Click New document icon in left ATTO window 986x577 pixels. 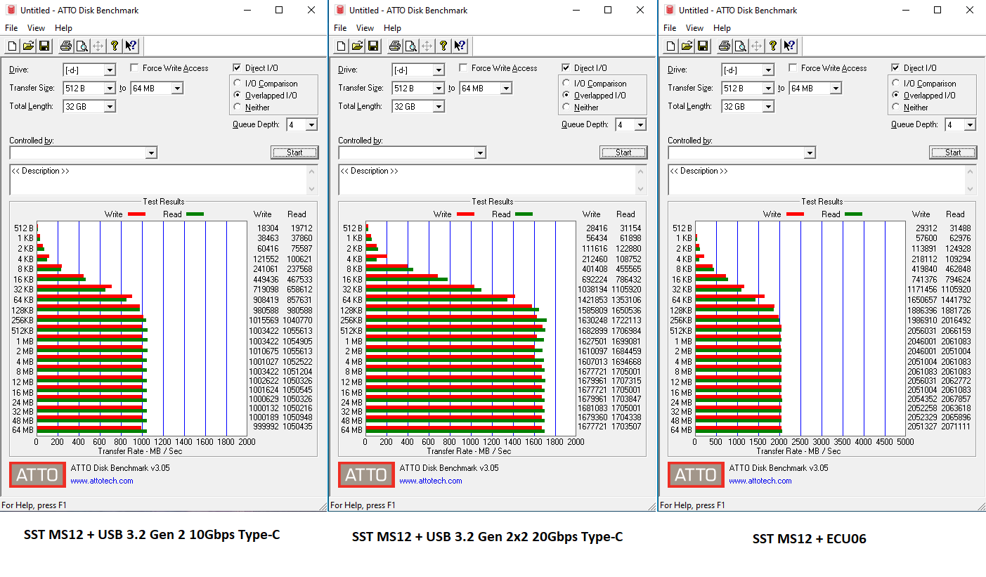(x=13, y=46)
